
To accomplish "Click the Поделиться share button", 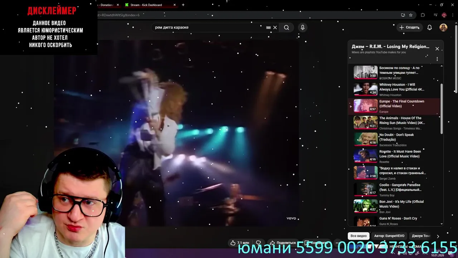I will tap(283, 243).
